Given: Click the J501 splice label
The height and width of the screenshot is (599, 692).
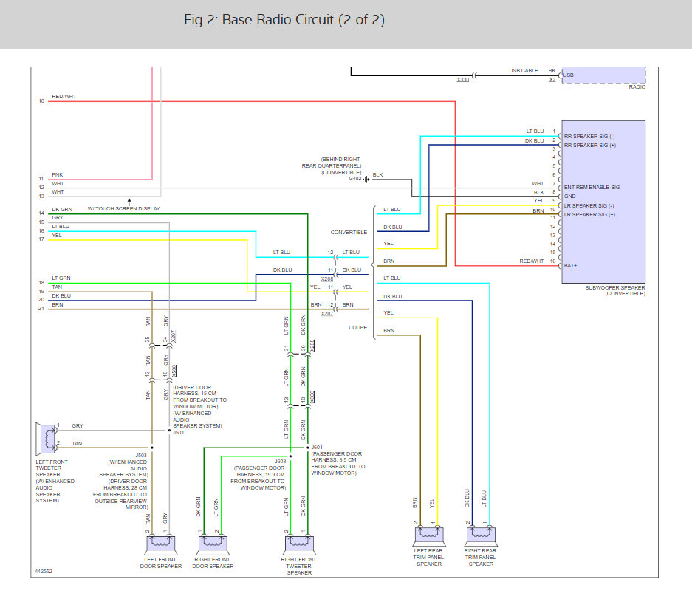Looking at the screenshot, I should [x=178, y=433].
